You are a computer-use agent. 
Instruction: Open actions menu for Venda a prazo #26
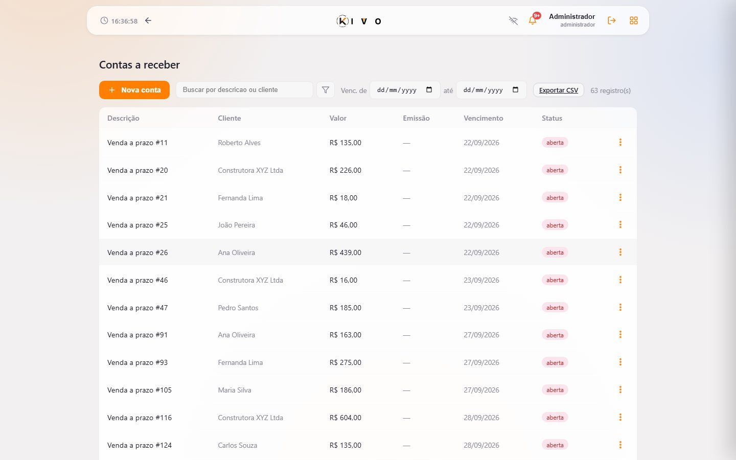pyautogui.click(x=620, y=252)
